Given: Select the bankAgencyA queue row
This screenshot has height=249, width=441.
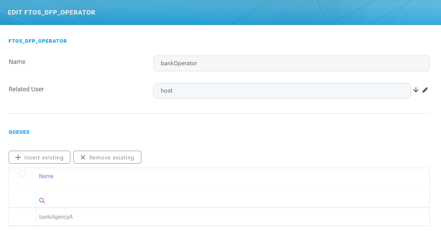Looking at the screenshot, I should 56,217.
